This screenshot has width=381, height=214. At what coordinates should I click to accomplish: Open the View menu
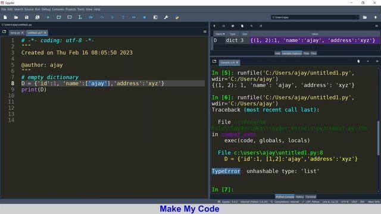click(x=89, y=10)
